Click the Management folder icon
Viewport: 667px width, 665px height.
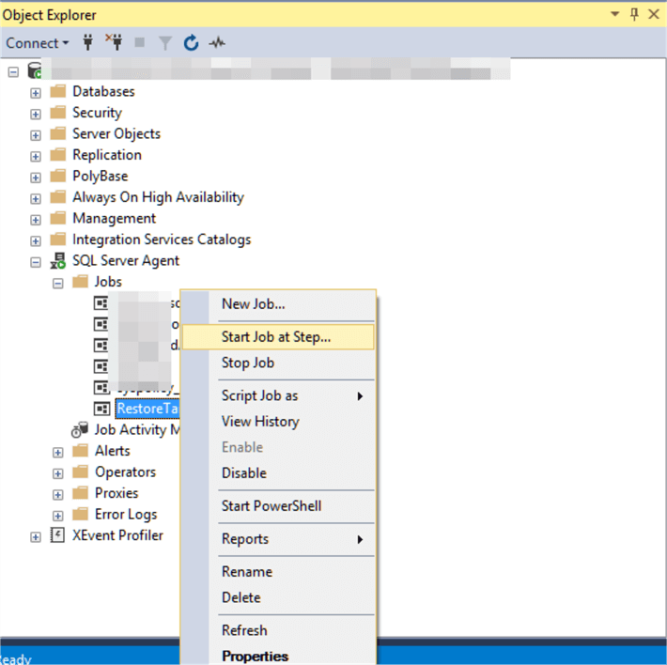(x=58, y=218)
